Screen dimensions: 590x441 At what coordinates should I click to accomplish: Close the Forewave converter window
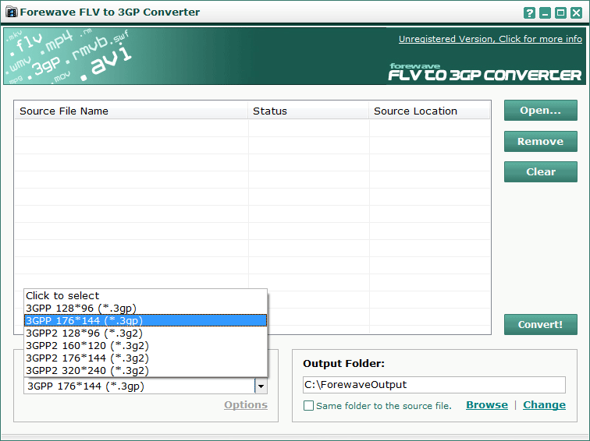click(x=577, y=13)
